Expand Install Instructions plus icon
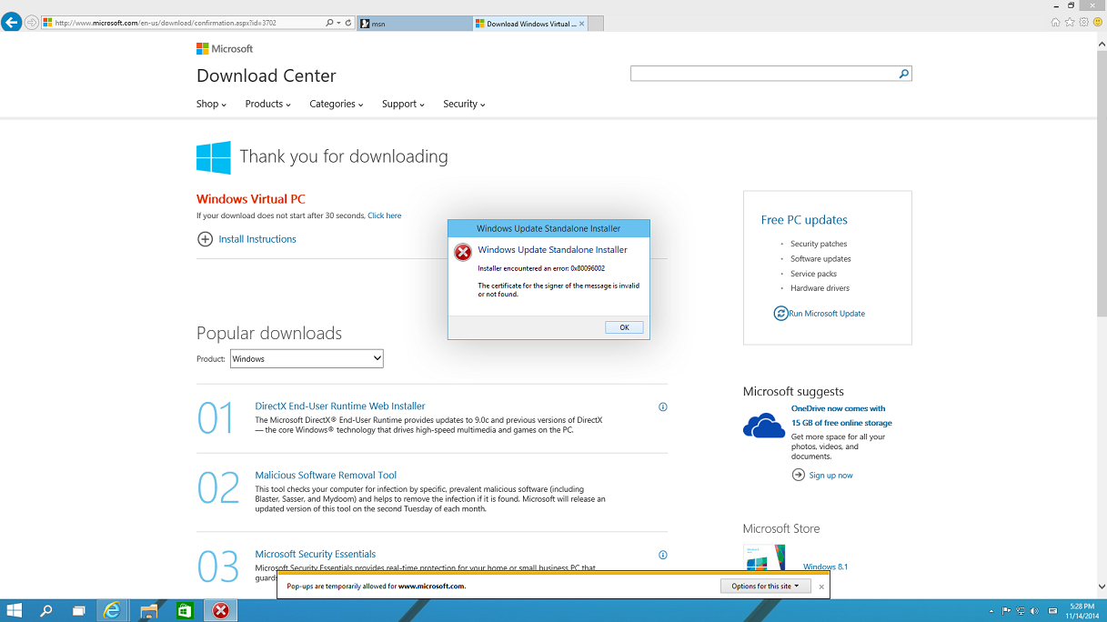The width and height of the screenshot is (1107, 622). (x=205, y=239)
